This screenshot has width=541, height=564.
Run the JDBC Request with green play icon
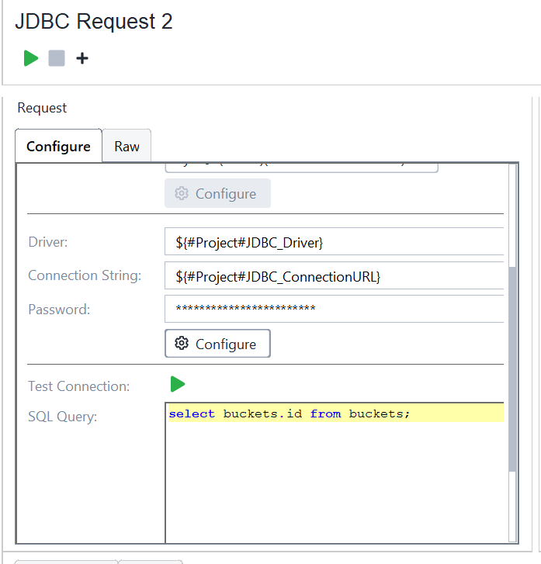point(31,58)
